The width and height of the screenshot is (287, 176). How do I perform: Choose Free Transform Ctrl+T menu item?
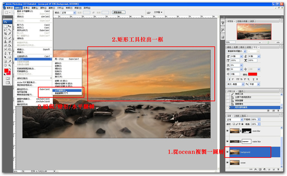coord(33,56)
